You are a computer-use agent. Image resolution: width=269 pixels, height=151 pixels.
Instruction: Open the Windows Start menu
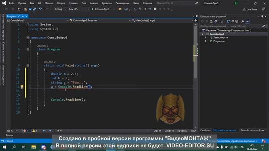click(5, 147)
